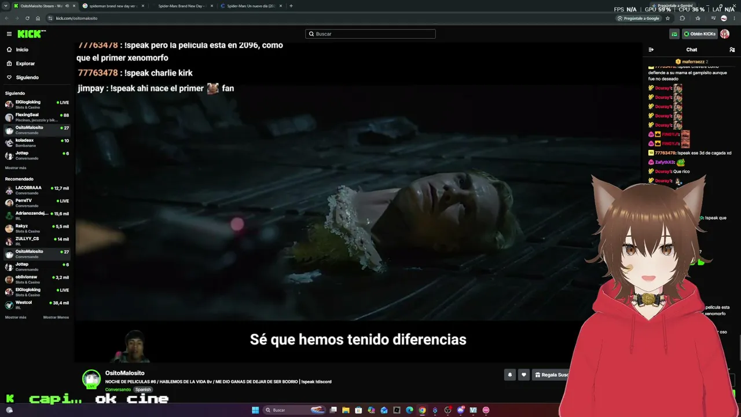
Task: Open a new browser tab
Action: [291, 6]
